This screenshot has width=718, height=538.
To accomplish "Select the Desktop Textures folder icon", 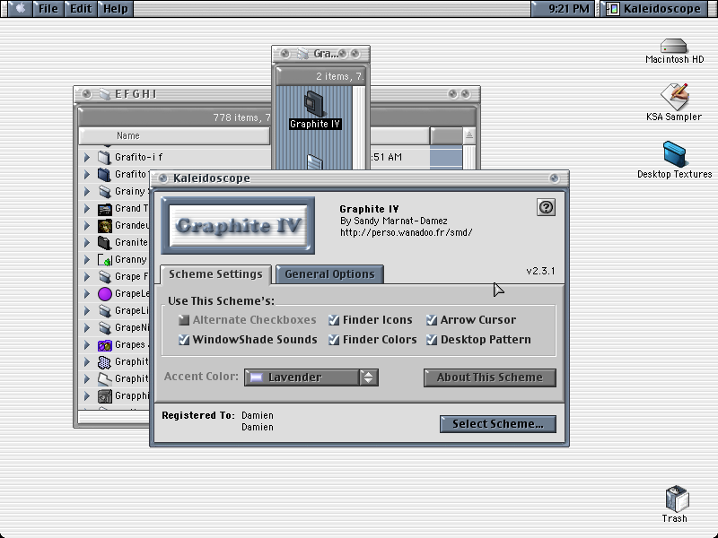I will pos(674,154).
